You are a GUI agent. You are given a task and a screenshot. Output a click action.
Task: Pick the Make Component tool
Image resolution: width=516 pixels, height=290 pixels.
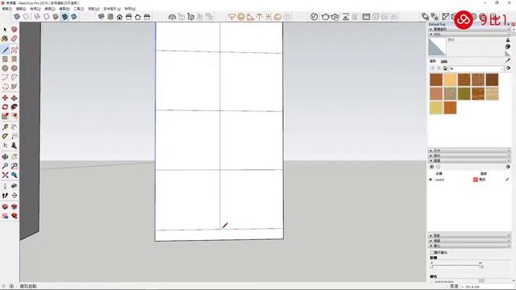pyautogui.click(x=15, y=30)
